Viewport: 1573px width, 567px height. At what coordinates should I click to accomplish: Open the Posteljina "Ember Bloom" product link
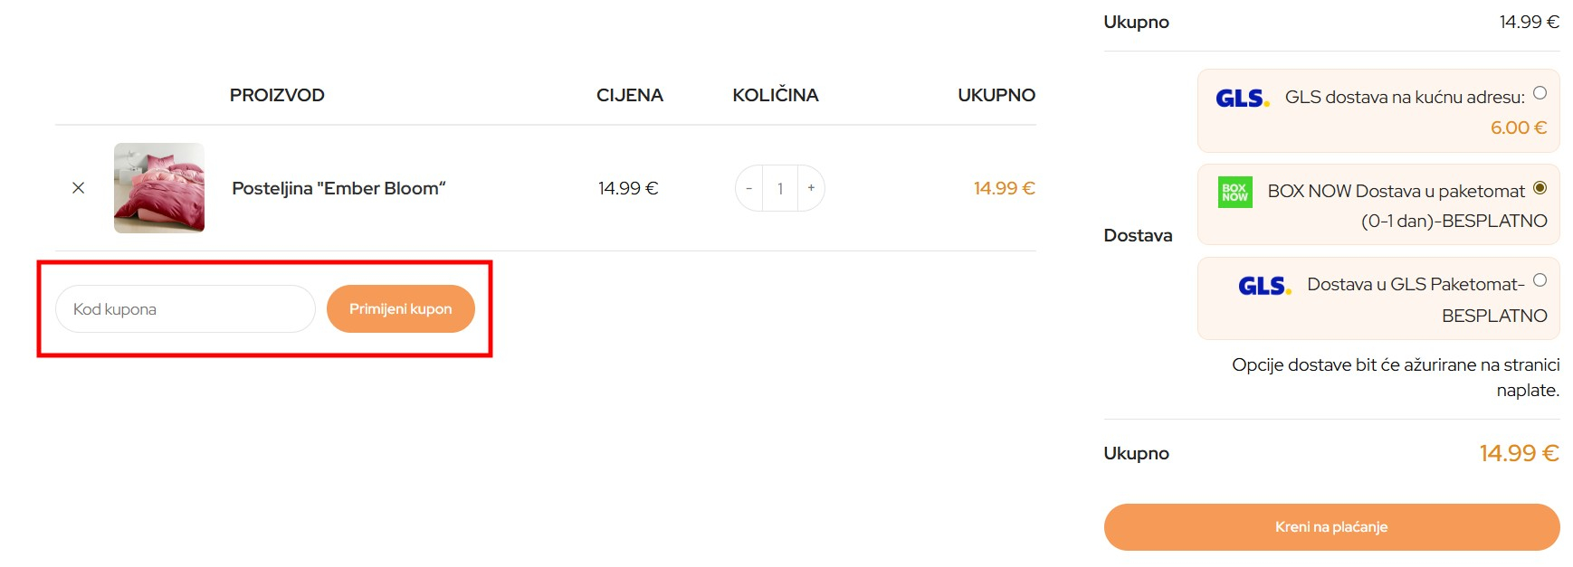pyautogui.click(x=338, y=188)
